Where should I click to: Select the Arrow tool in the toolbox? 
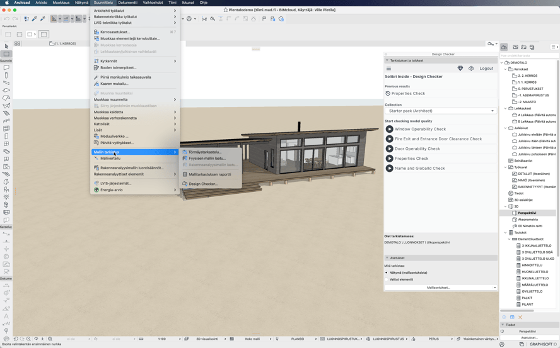(x=6, y=46)
